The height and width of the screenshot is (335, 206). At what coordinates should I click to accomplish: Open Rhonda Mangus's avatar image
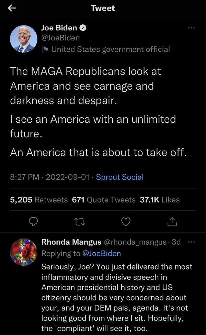(23, 251)
